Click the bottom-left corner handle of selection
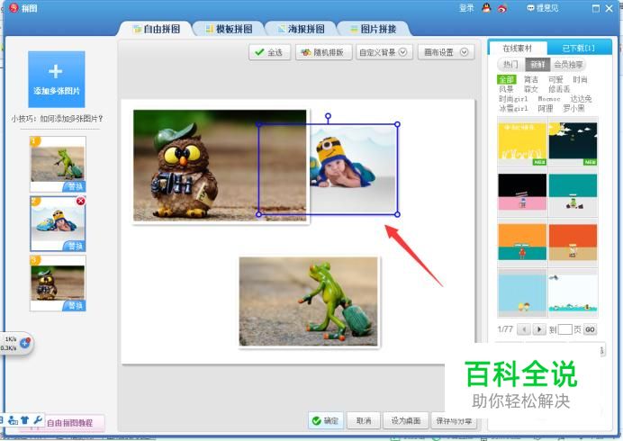The image size is (623, 441). pos(258,214)
